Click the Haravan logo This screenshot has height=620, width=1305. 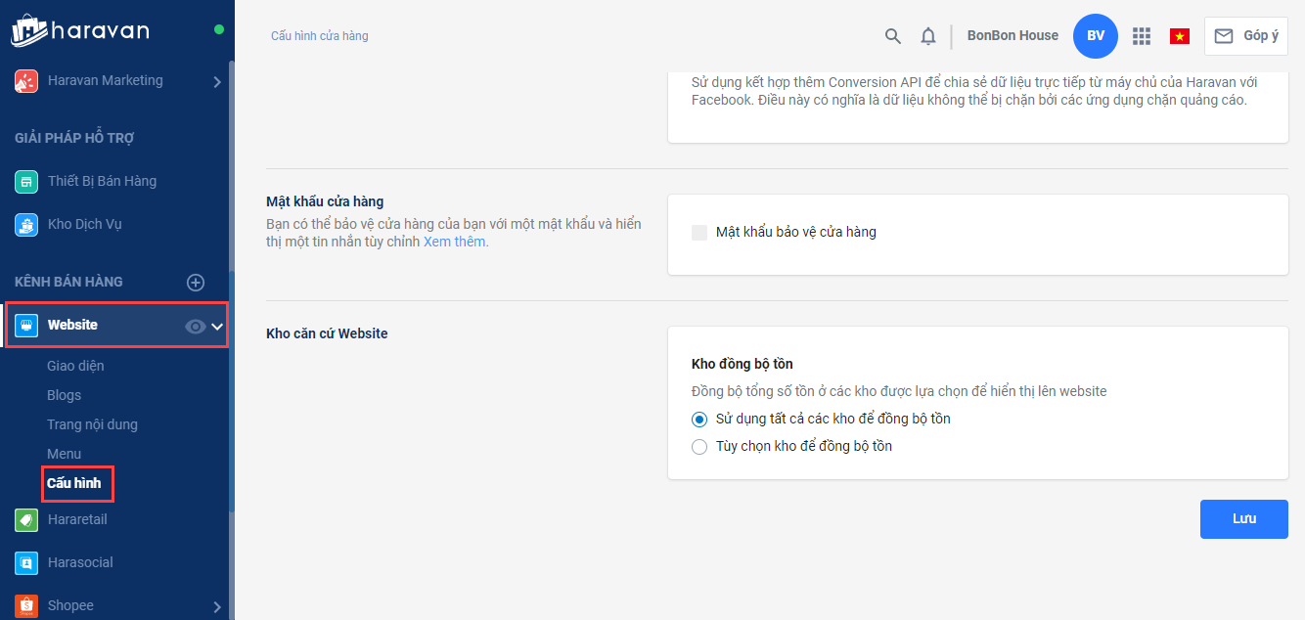click(80, 31)
